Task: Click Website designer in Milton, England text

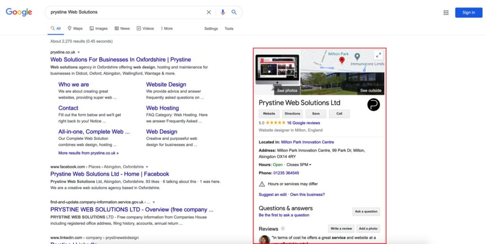Action: (x=290, y=130)
